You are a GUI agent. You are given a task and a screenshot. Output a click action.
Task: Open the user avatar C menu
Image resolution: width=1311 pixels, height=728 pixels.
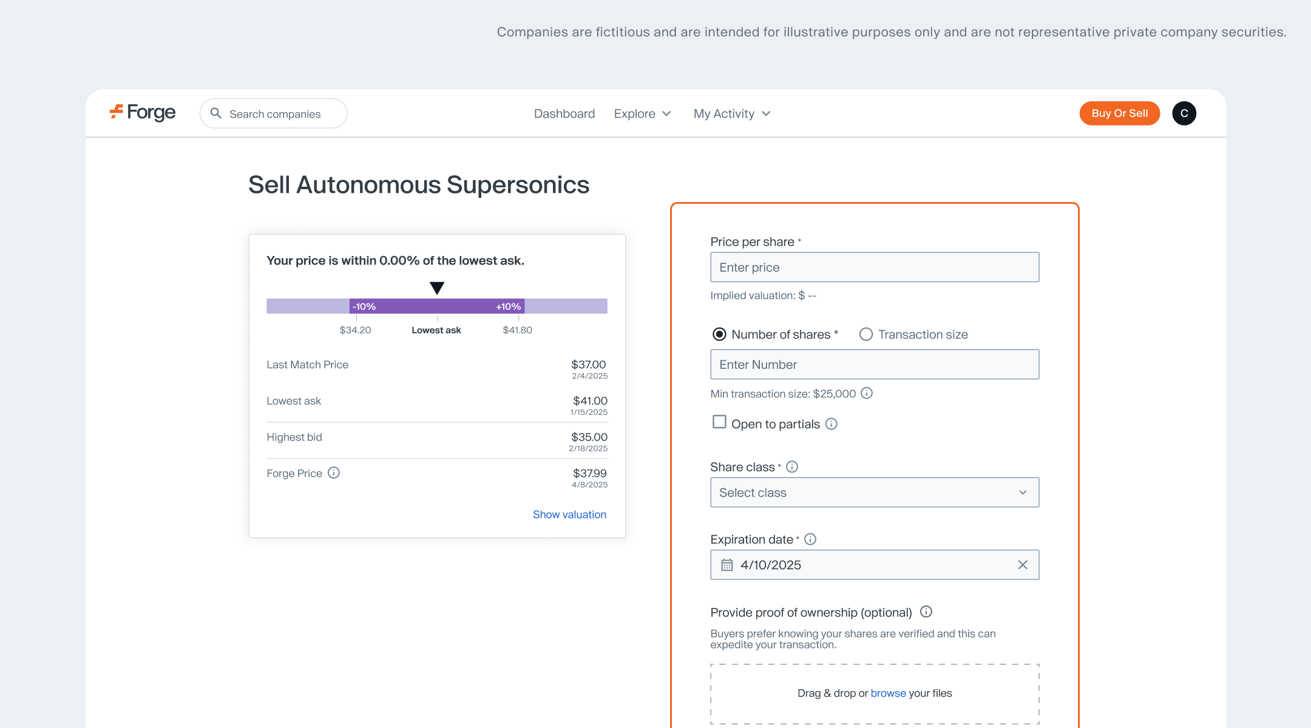click(x=1184, y=113)
